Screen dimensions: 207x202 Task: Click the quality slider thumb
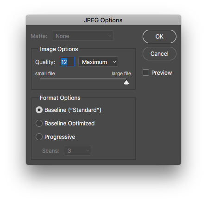pos(126,83)
